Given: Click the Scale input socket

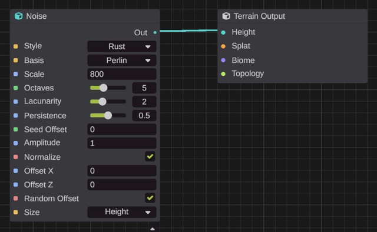Looking at the screenshot, I should (x=16, y=74).
